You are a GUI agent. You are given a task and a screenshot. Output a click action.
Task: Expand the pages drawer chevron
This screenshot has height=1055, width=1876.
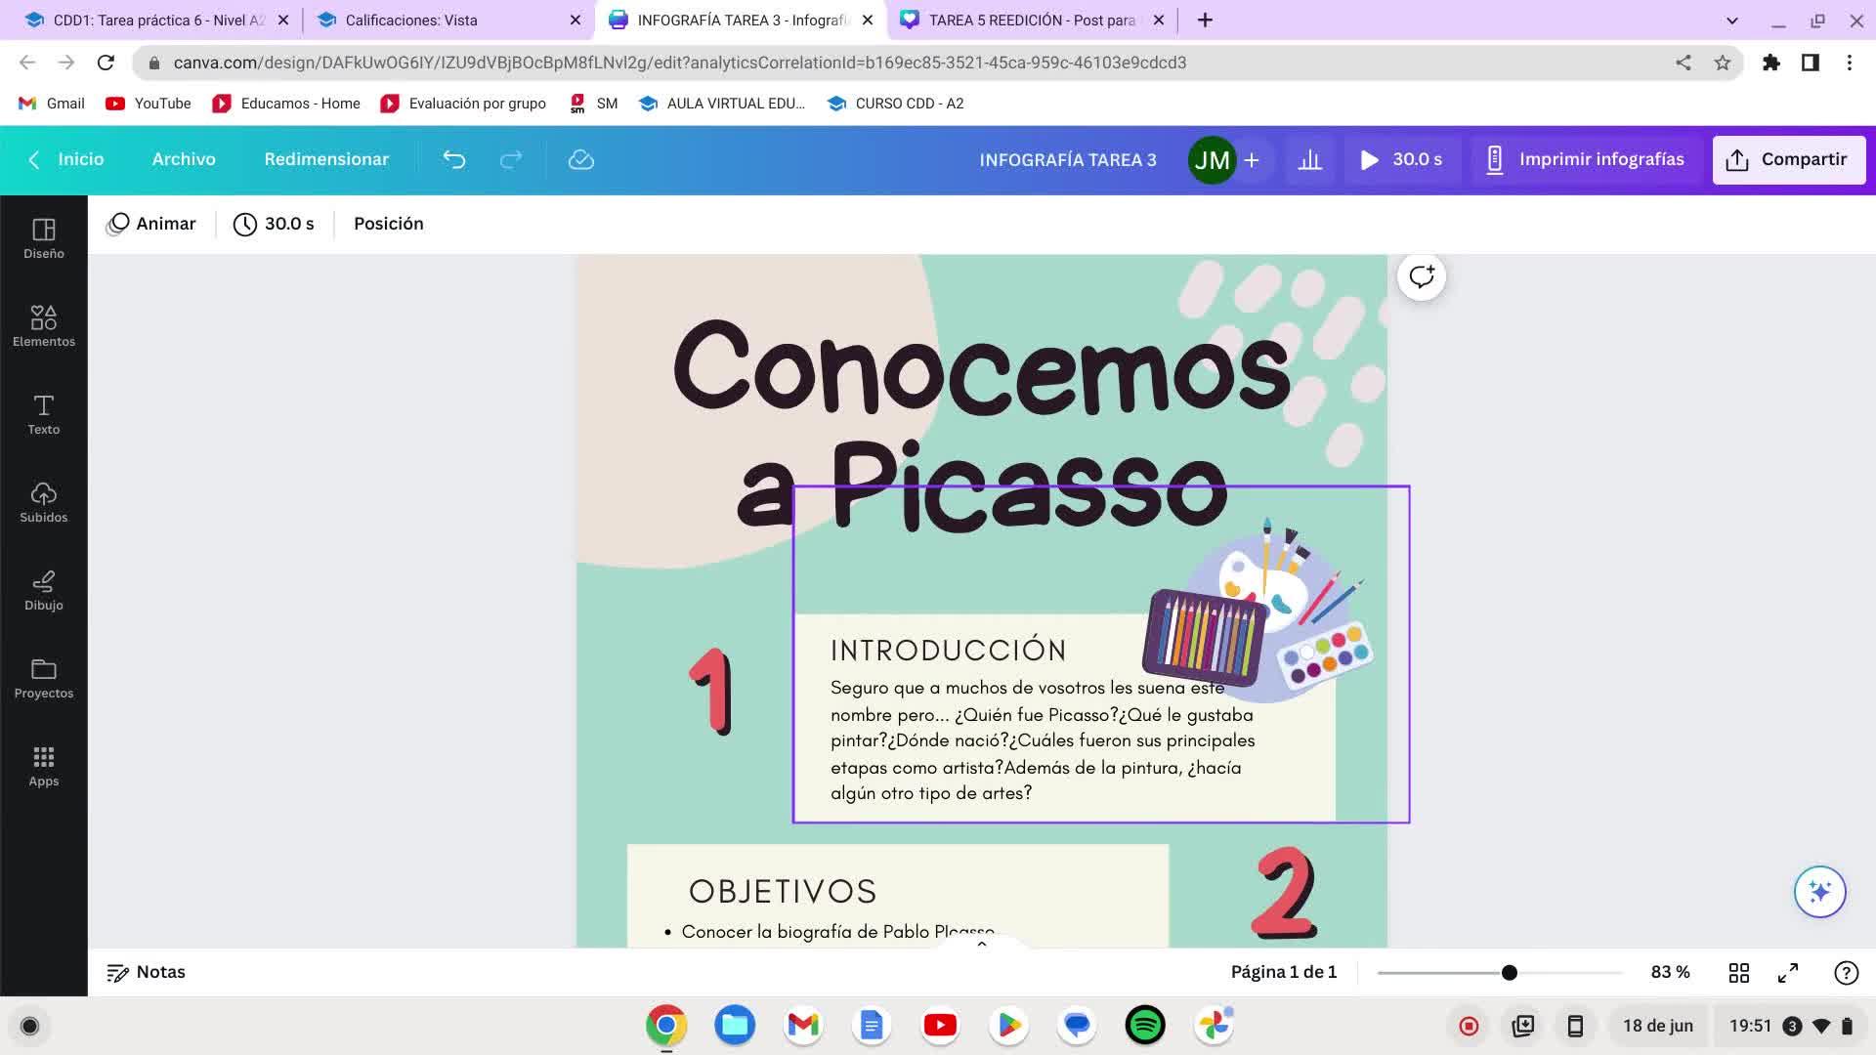[982, 944]
